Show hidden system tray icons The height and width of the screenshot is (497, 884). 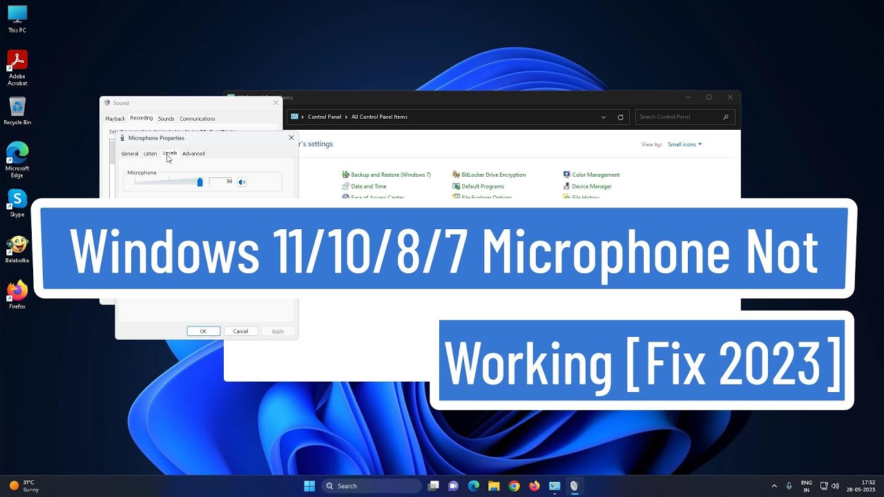(774, 486)
